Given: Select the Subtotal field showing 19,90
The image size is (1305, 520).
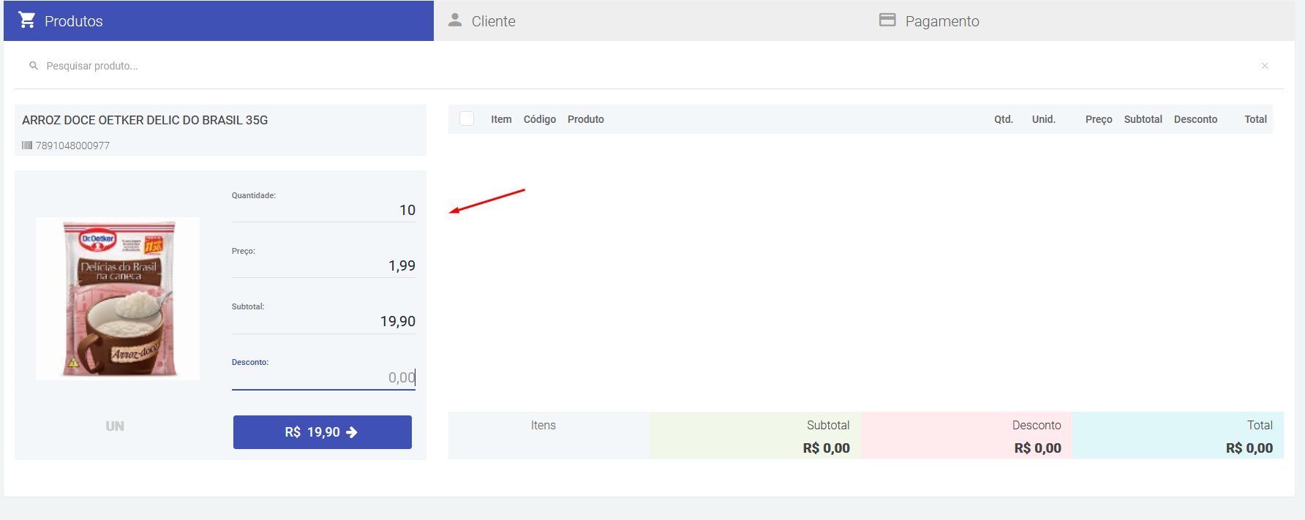Looking at the screenshot, I should pyautogui.click(x=323, y=321).
